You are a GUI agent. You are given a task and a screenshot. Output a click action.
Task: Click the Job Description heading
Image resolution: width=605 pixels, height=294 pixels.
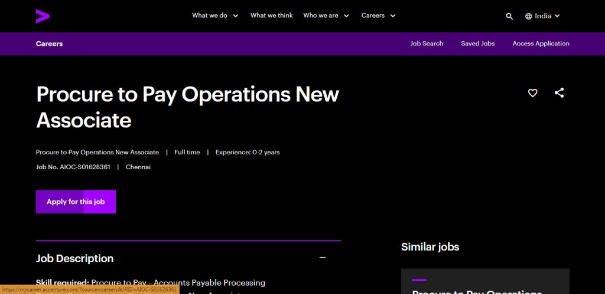pos(75,258)
